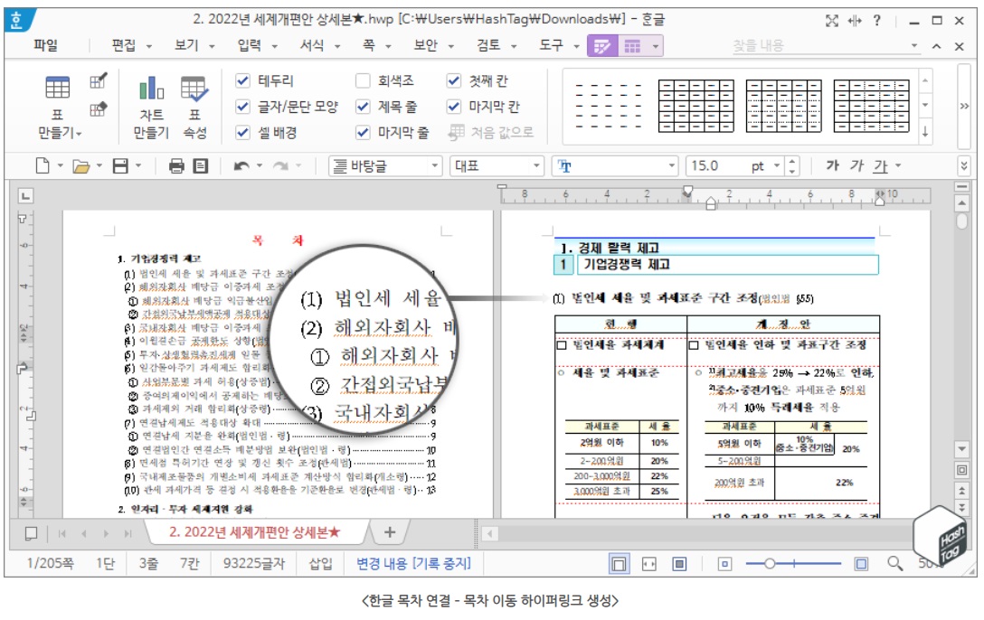Image resolution: width=984 pixels, height=620 pixels.
Task: Select the table design tab icon
Action: tap(602, 46)
